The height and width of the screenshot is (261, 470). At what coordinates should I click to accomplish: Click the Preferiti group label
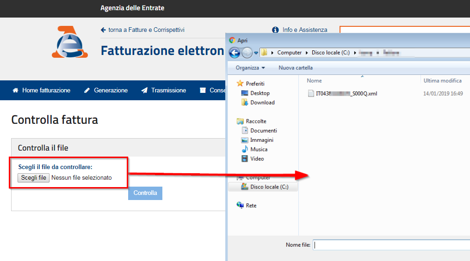coord(255,84)
